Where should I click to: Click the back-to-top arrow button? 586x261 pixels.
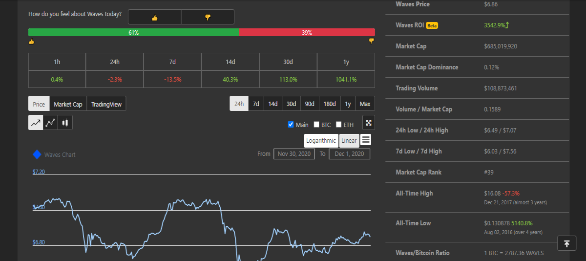(x=566, y=243)
